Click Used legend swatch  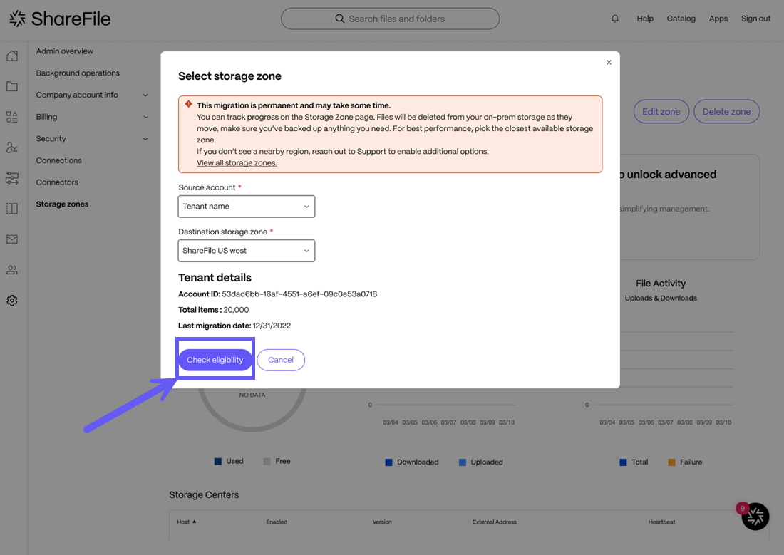pyautogui.click(x=217, y=462)
